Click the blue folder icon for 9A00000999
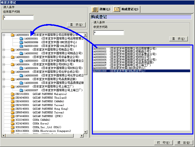 click(x=21, y=42)
